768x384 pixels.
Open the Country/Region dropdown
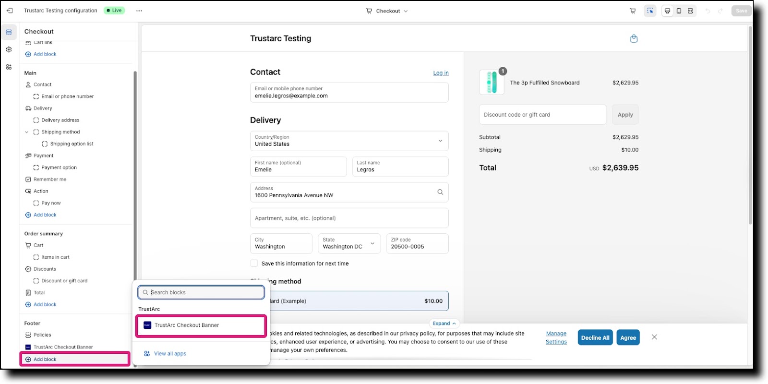[x=349, y=141]
